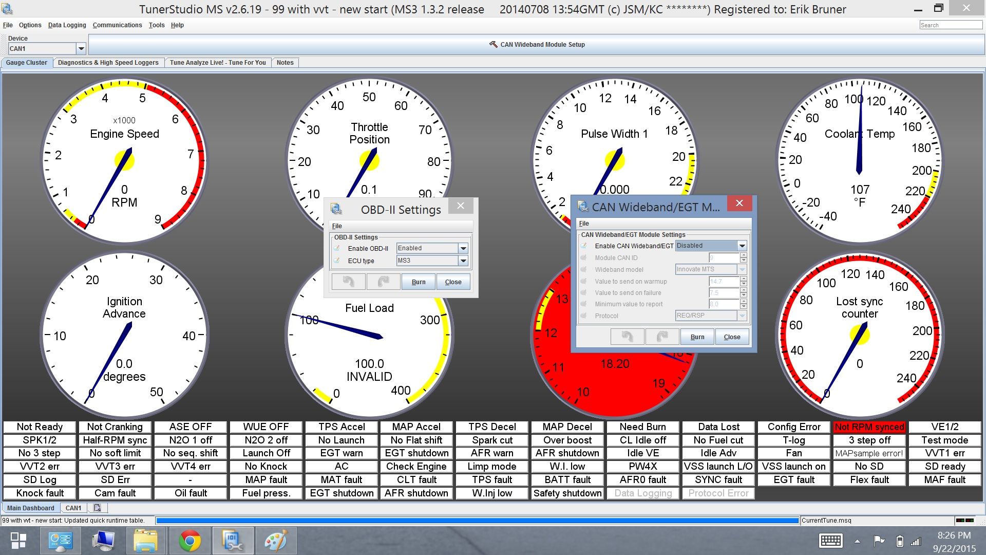Expand the Enable OBD-II dropdown
Screen dimensions: 986x555
pyautogui.click(x=463, y=248)
